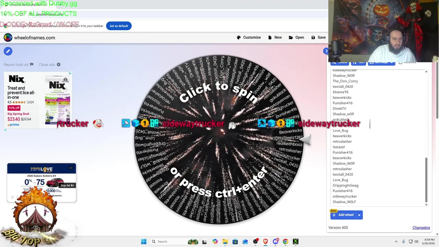Viewport: 439px width, 247px height.
Task: Click the network icon in system tray
Action: [x=410, y=242]
